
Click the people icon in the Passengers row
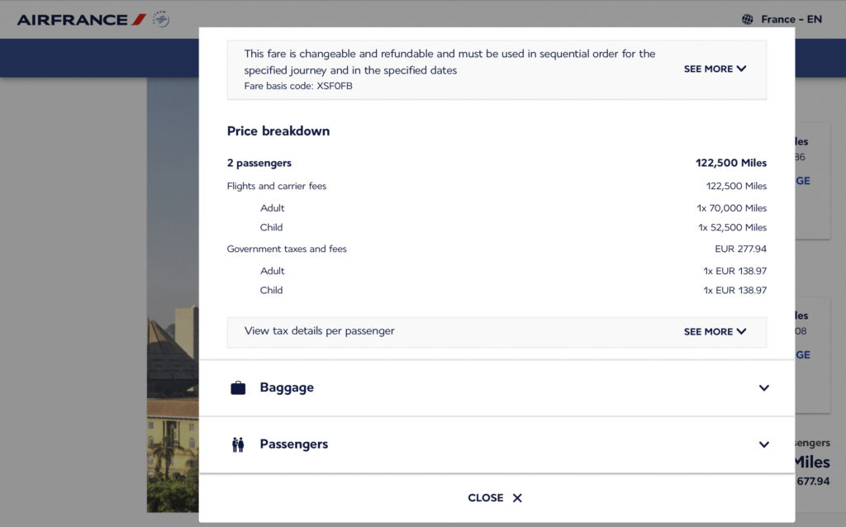238,444
